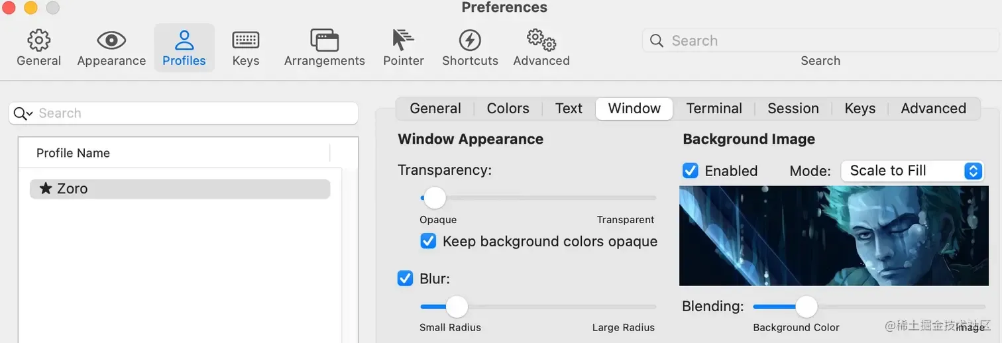Screen dimensions: 1002x343
Task: Open the General preferences gear icon
Action: (x=38, y=41)
